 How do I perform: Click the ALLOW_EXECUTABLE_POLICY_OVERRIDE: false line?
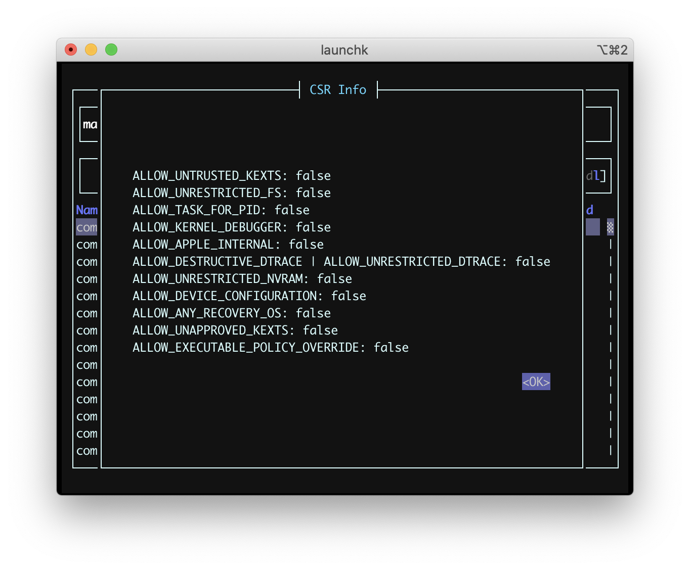pos(271,348)
